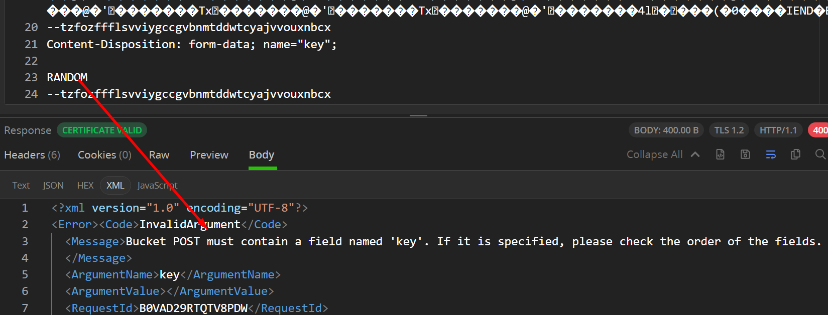Copy the response body to clipboard
The height and width of the screenshot is (315, 828).
coord(795,154)
